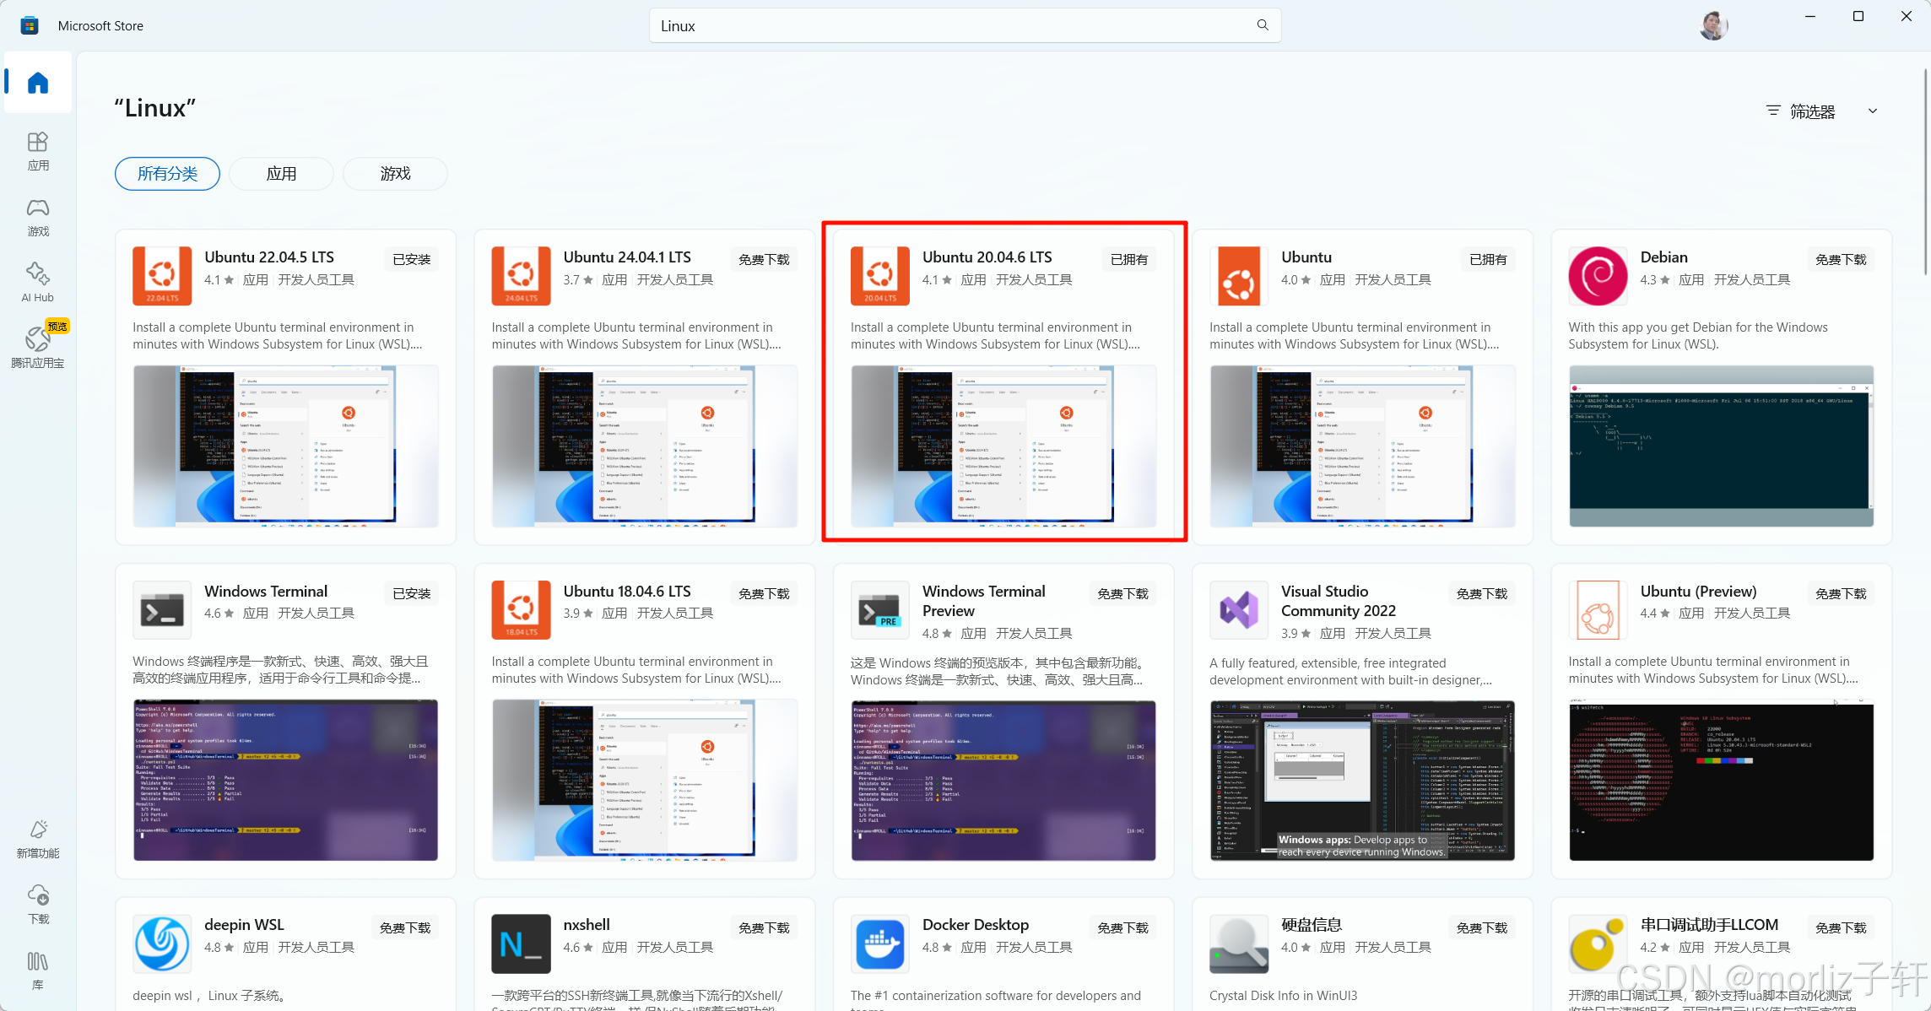Image resolution: width=1931 pixels, height=1011 pixels.
Task: Click the Visual Studio Community 2022 icon
Action: point(1239,609)
